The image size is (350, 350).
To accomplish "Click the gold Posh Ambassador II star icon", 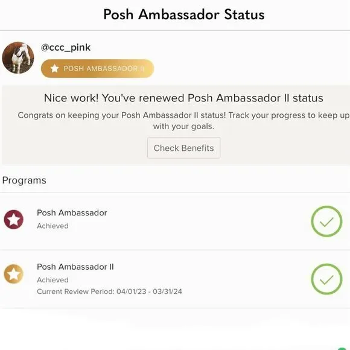I will click(14, 274).
